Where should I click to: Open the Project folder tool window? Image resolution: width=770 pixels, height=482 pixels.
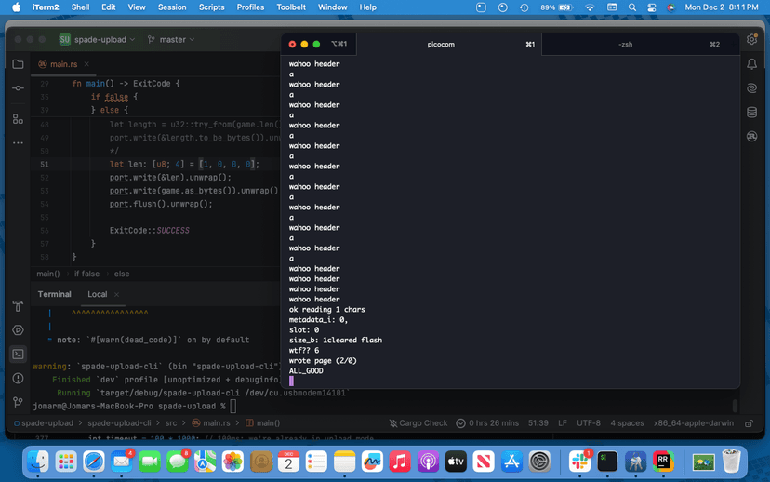pyautogui.click(x=18, y=65)
